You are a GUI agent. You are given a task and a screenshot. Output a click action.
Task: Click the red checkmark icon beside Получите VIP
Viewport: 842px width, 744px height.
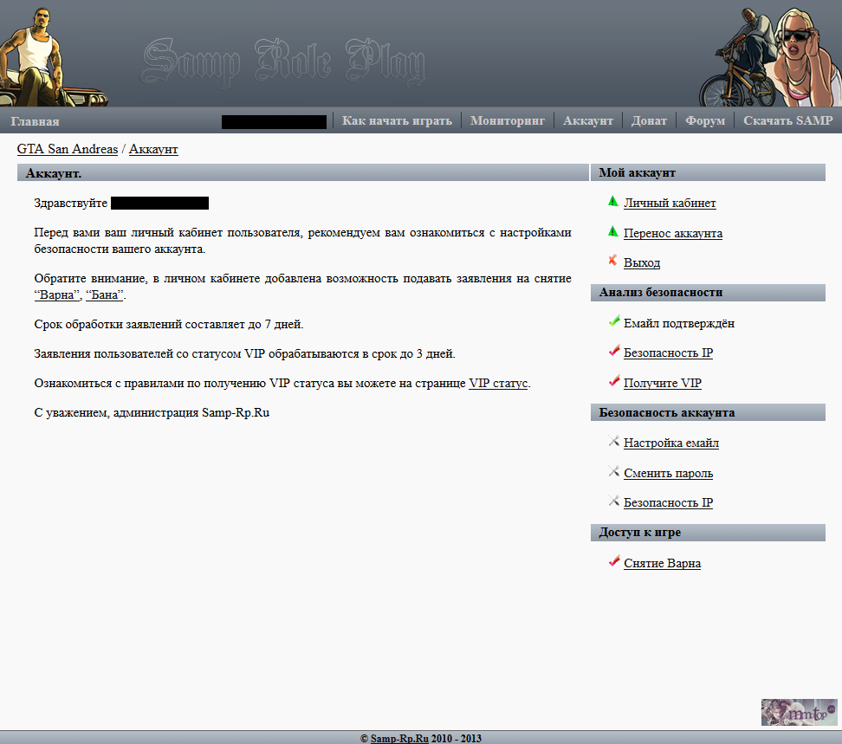click(x=613, y=382)
